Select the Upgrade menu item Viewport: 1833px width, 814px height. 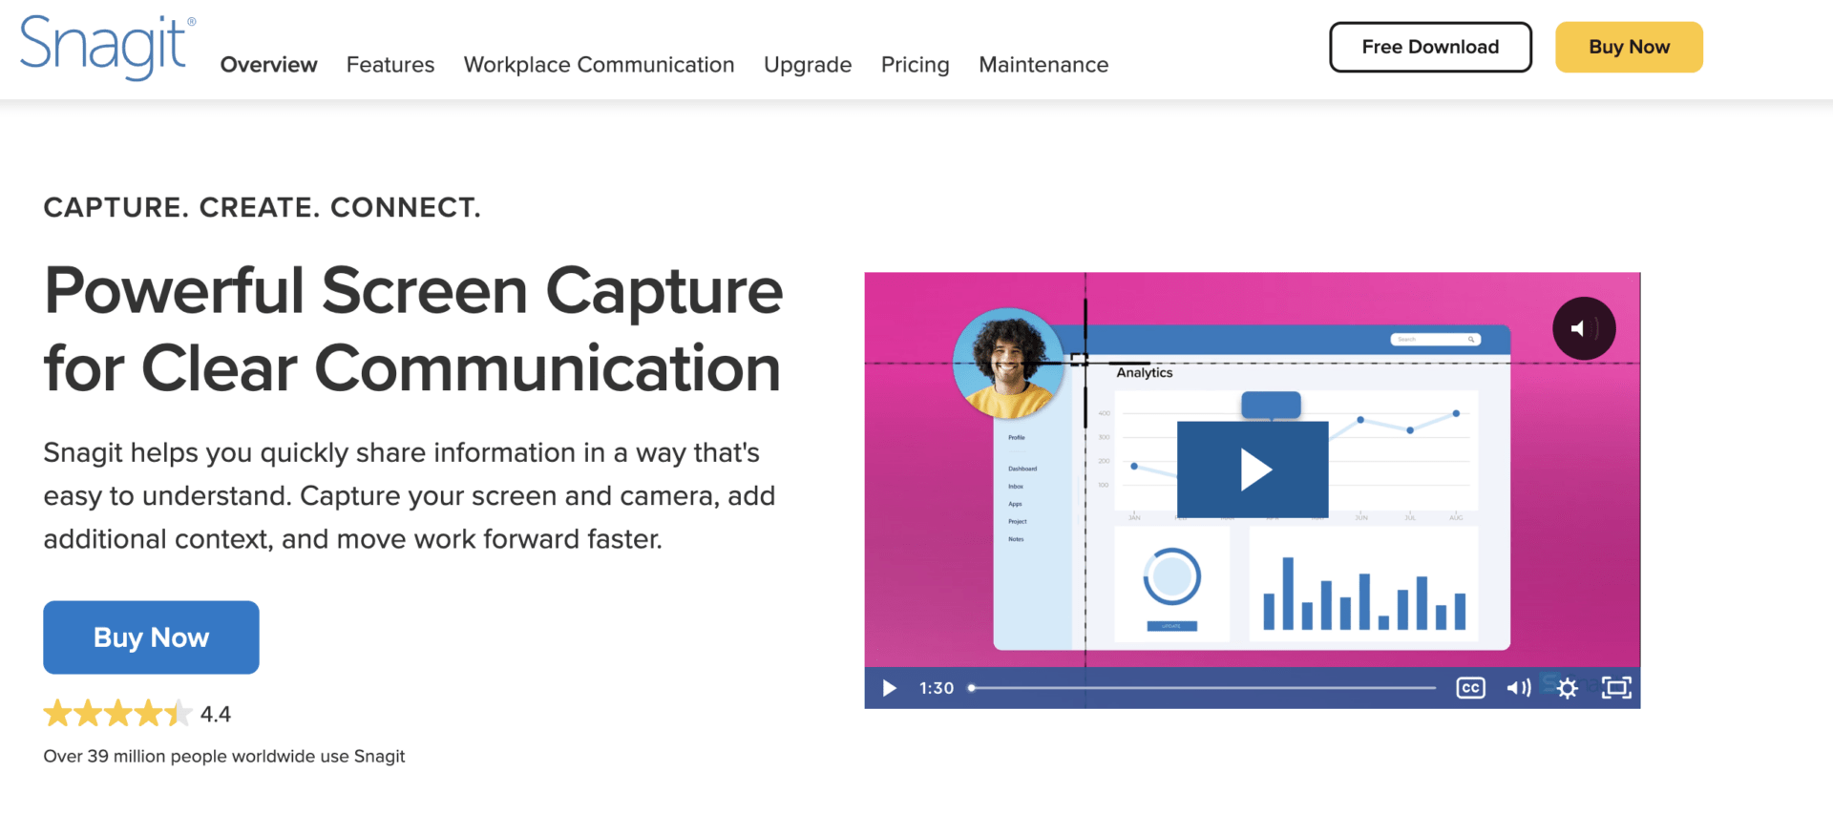(808, 65)
